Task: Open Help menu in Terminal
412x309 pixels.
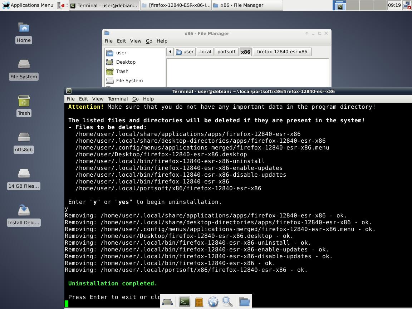Action: (x=148, y=99)
